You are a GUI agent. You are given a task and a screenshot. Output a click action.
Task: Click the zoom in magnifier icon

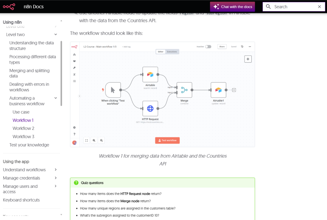point(94,140)
